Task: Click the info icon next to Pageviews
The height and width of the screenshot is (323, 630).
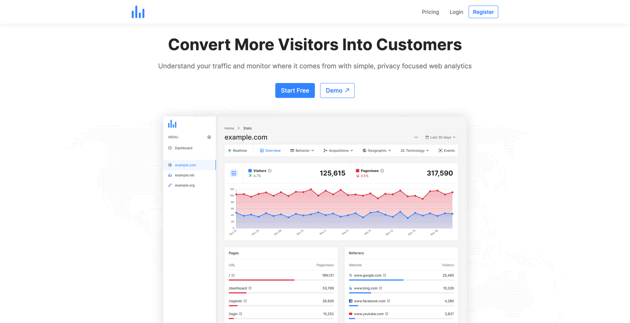Action: [382, 171]
